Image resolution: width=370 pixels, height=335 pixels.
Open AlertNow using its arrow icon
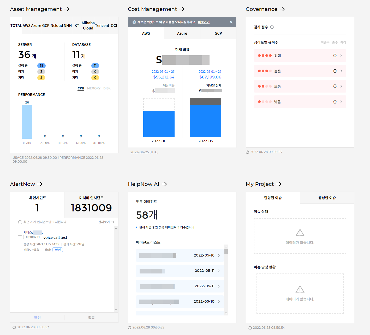(40, 184)
